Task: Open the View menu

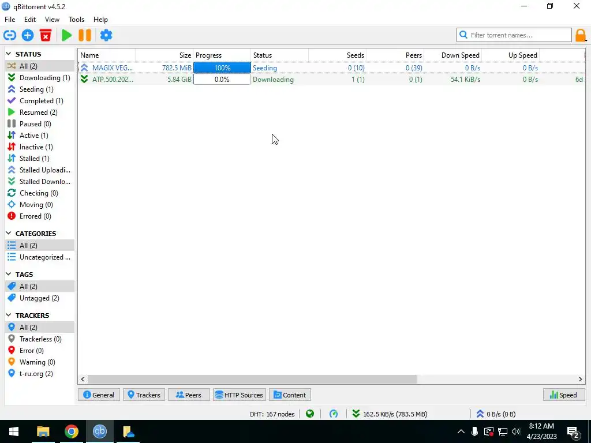Action: pyautogui.click(x=52, y=20)
